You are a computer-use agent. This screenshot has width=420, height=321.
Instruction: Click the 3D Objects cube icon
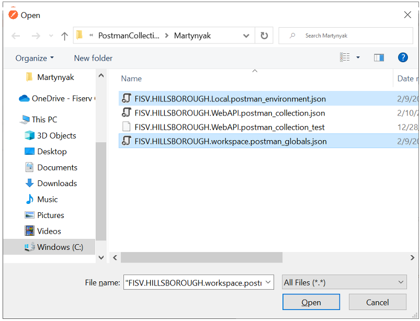29,135
